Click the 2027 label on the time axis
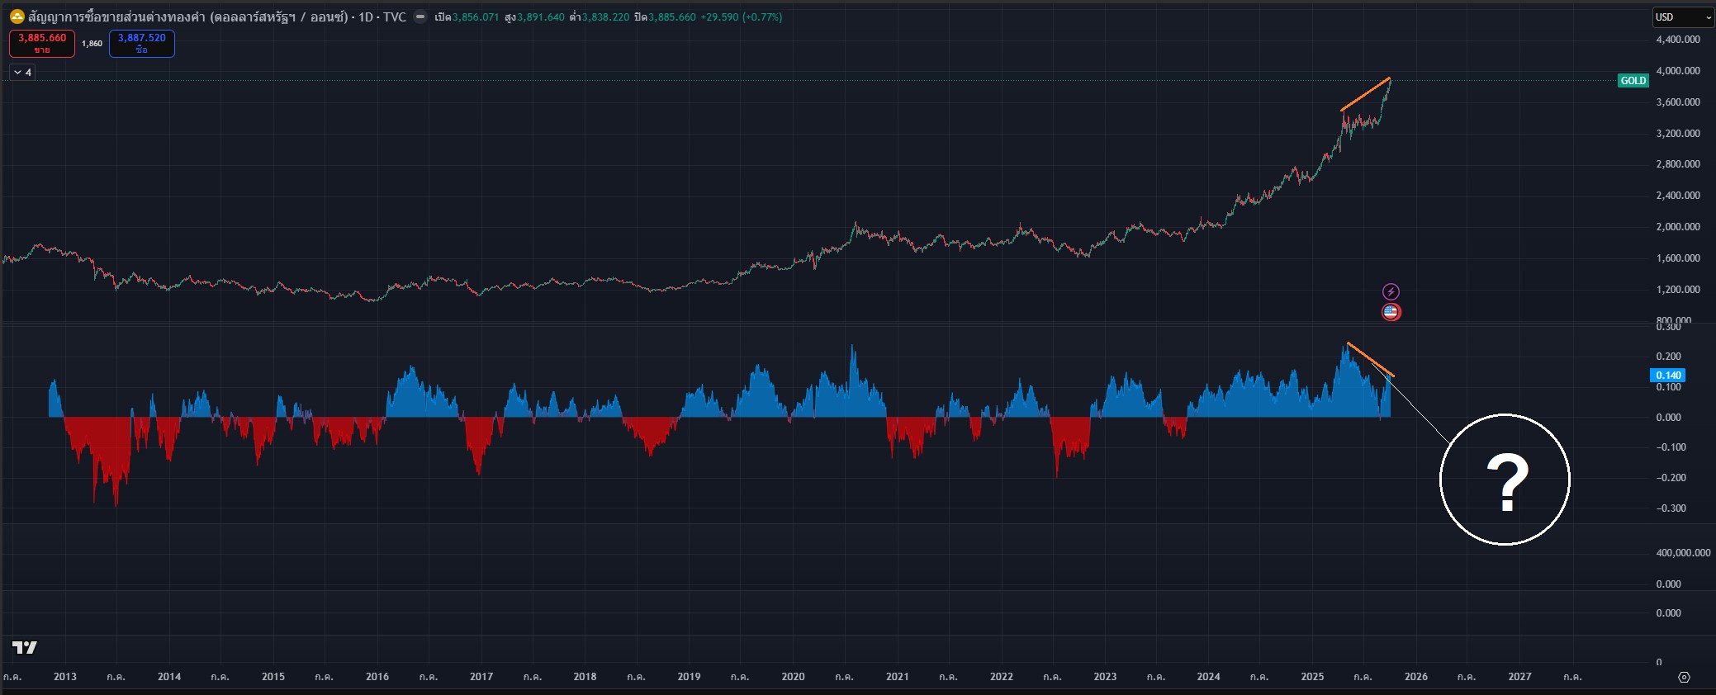1716x695 pixels. click(1519, 677)
